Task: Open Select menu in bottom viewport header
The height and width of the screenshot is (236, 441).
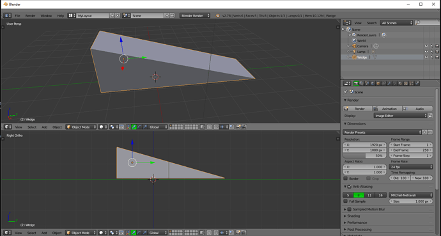Action: click(x=32, y=233)
